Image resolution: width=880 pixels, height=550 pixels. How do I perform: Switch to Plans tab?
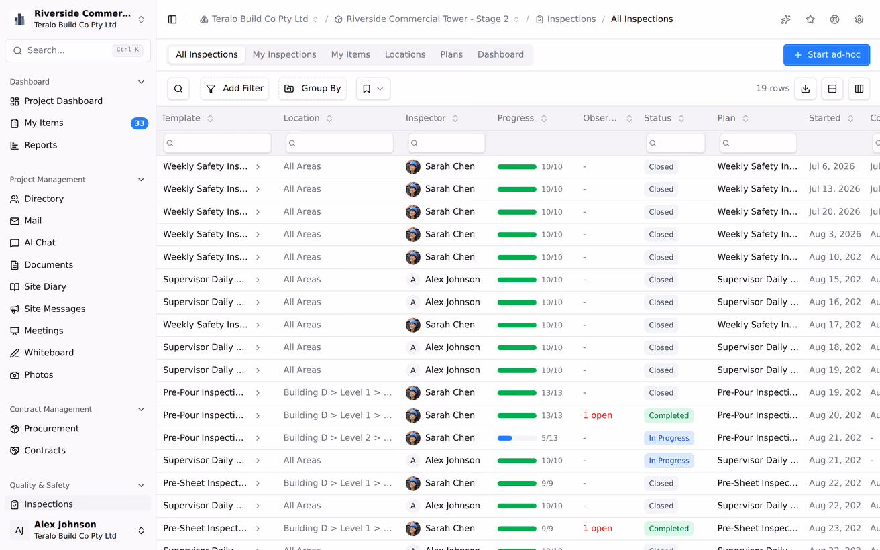pos(451,55)
